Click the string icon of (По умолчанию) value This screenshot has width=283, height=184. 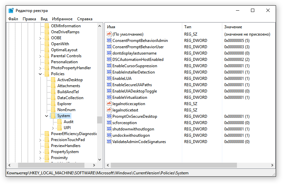pyautogui.click(x=109, y=34)
